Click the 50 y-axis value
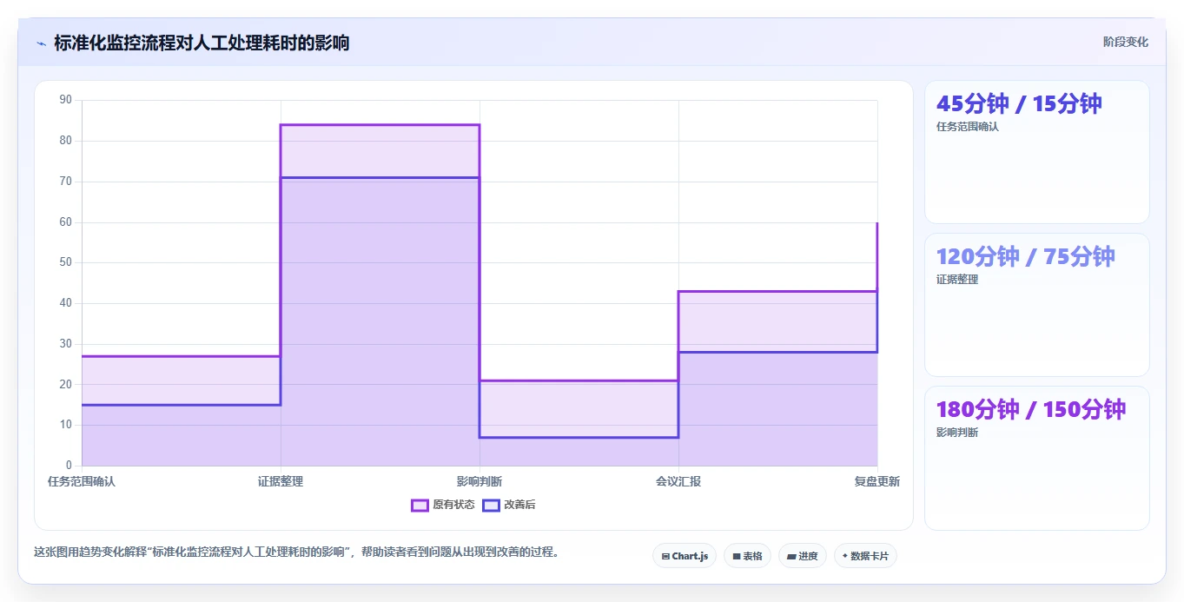Image resolution: width=1184 pixels, height=602 pixels. [66, 262]
